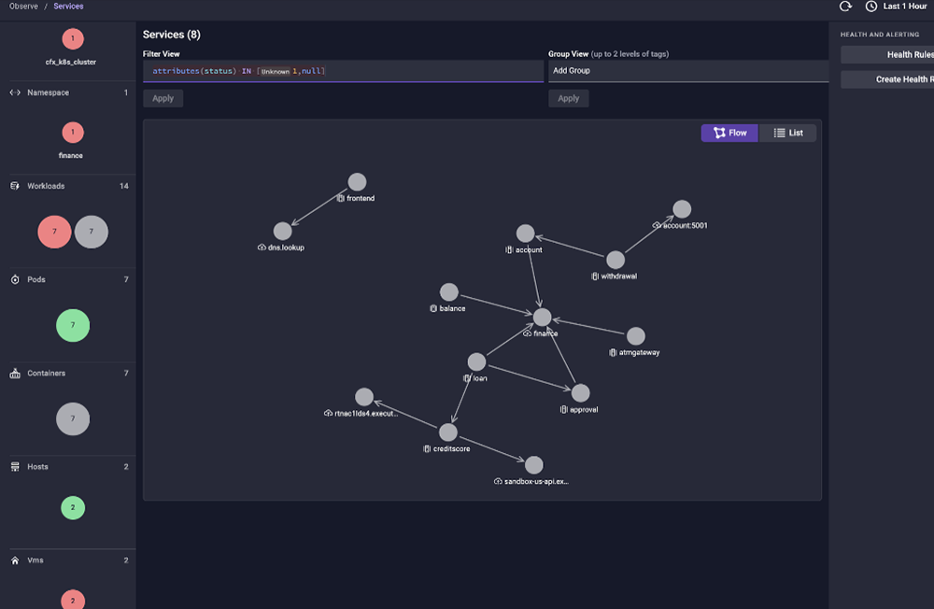Click the Hosts icon in sidebar

15,467
